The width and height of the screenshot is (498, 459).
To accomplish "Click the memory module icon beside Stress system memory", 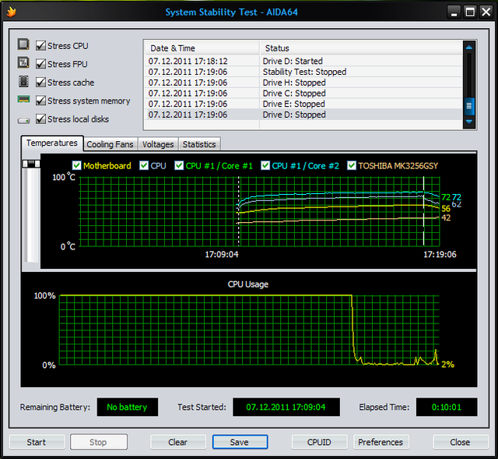I will coord(23,101).
